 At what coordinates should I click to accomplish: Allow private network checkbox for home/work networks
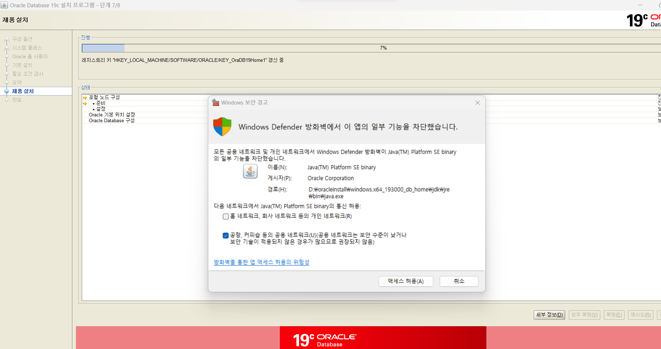click(226, 216)
